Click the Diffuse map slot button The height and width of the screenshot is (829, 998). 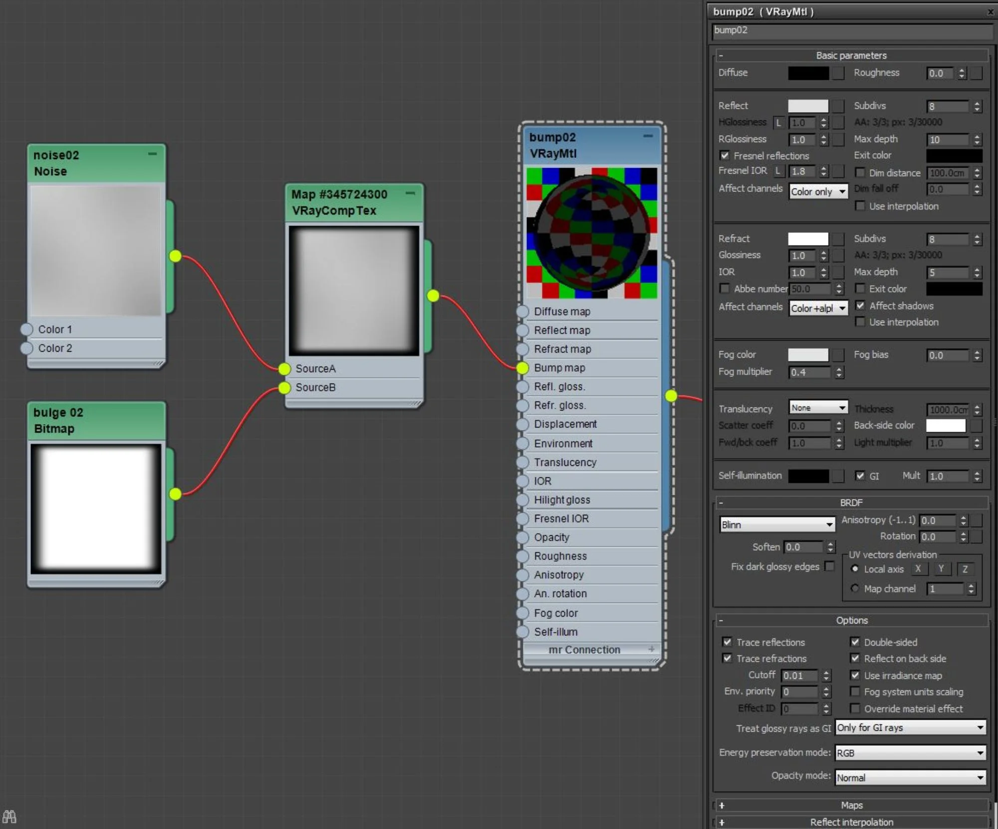pos(838,73)
